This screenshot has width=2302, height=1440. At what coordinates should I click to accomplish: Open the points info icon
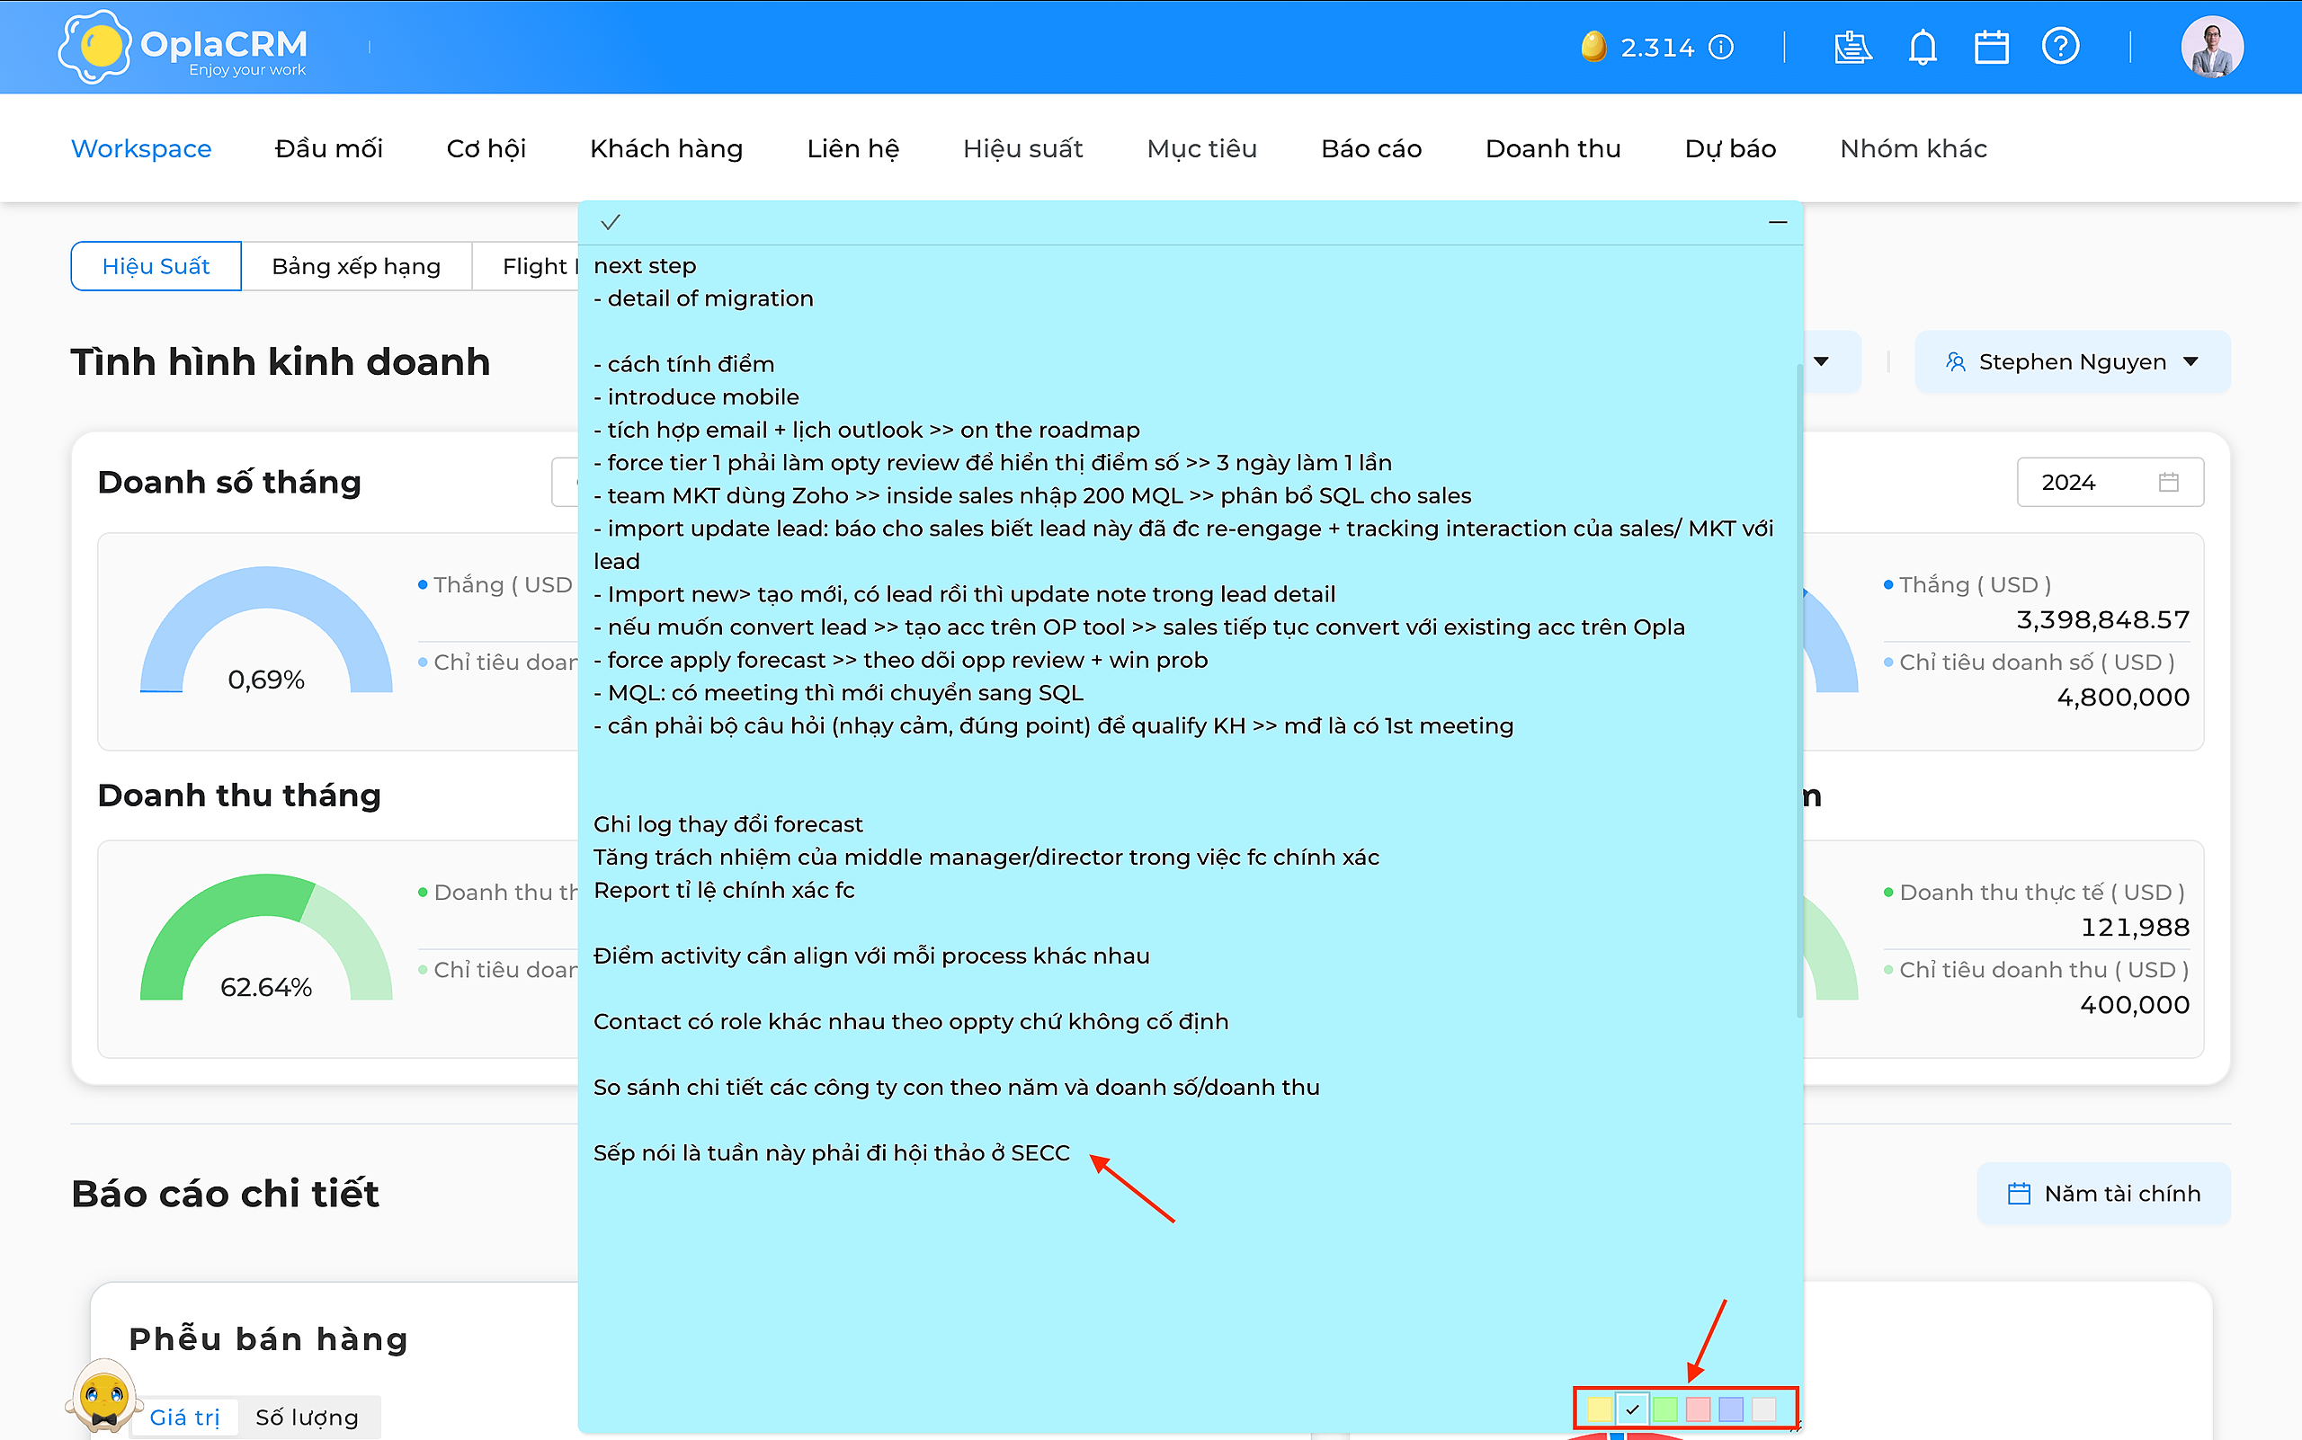(x=1721, y=47)
